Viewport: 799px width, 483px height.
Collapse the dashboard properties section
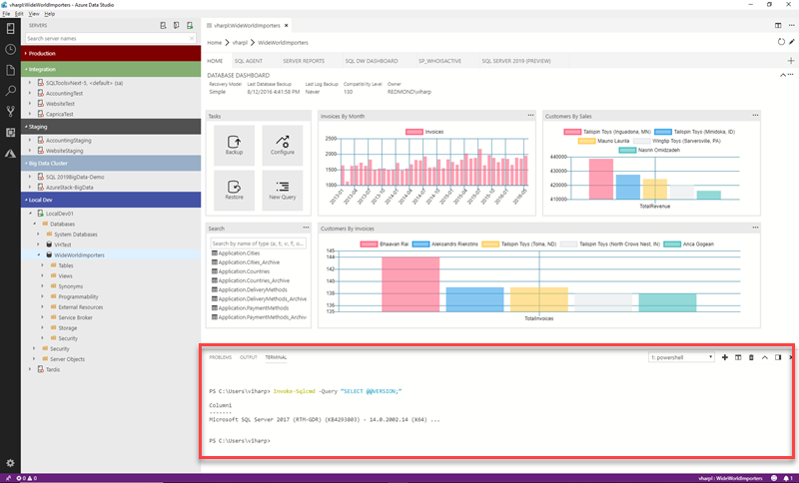783,75
